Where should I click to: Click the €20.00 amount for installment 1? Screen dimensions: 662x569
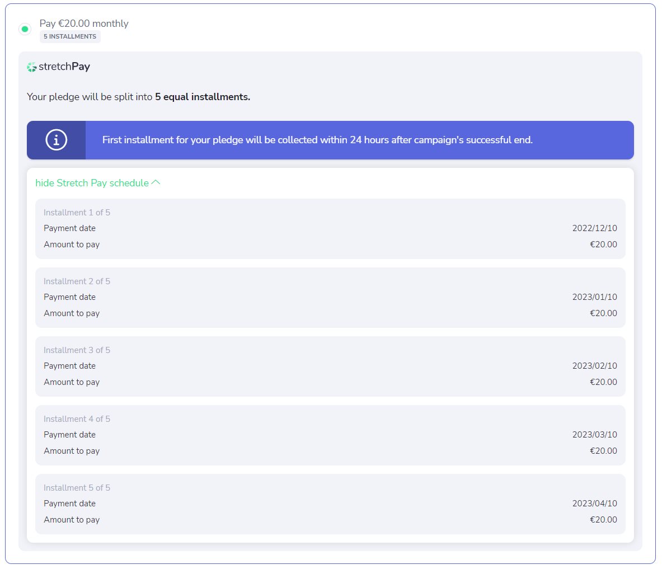[x=603, y=244]
